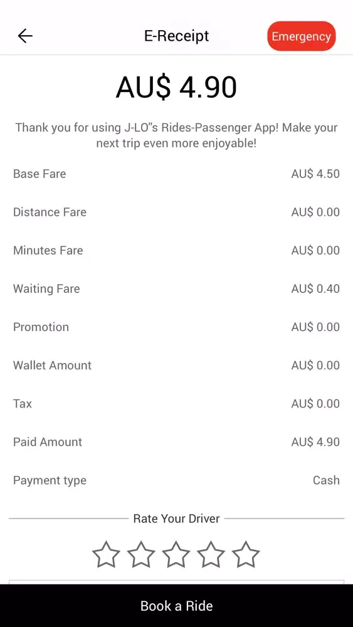Image resolution: width=353 pixels, height=627 pixels.
Task: Tap the Wallet Amount row
Action: click(x=176, y=366)
